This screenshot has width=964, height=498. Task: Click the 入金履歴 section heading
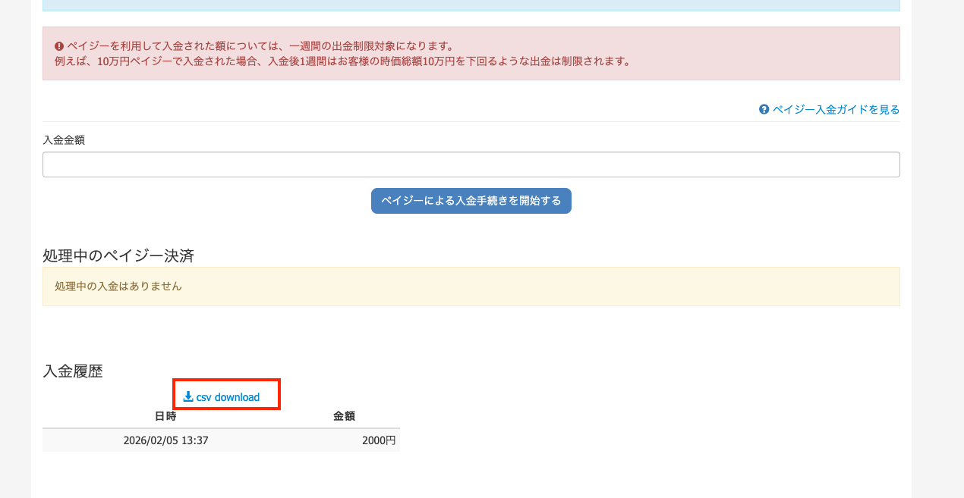(73, 371)
